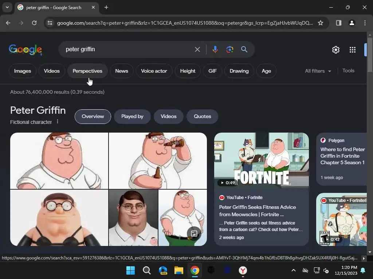The image size is (373, 279).
Task: Reload the page
Action: click(x=34, y=23)
